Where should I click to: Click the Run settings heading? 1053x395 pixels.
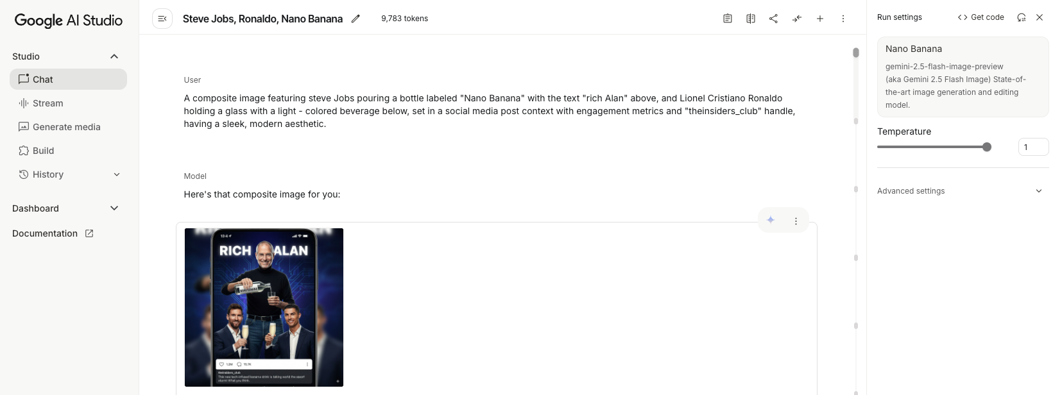(x=900, y=17)
